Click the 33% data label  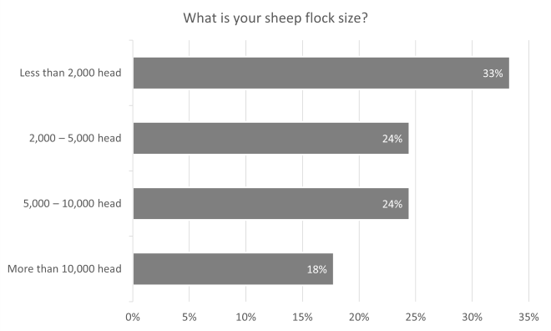coord(493,74)
